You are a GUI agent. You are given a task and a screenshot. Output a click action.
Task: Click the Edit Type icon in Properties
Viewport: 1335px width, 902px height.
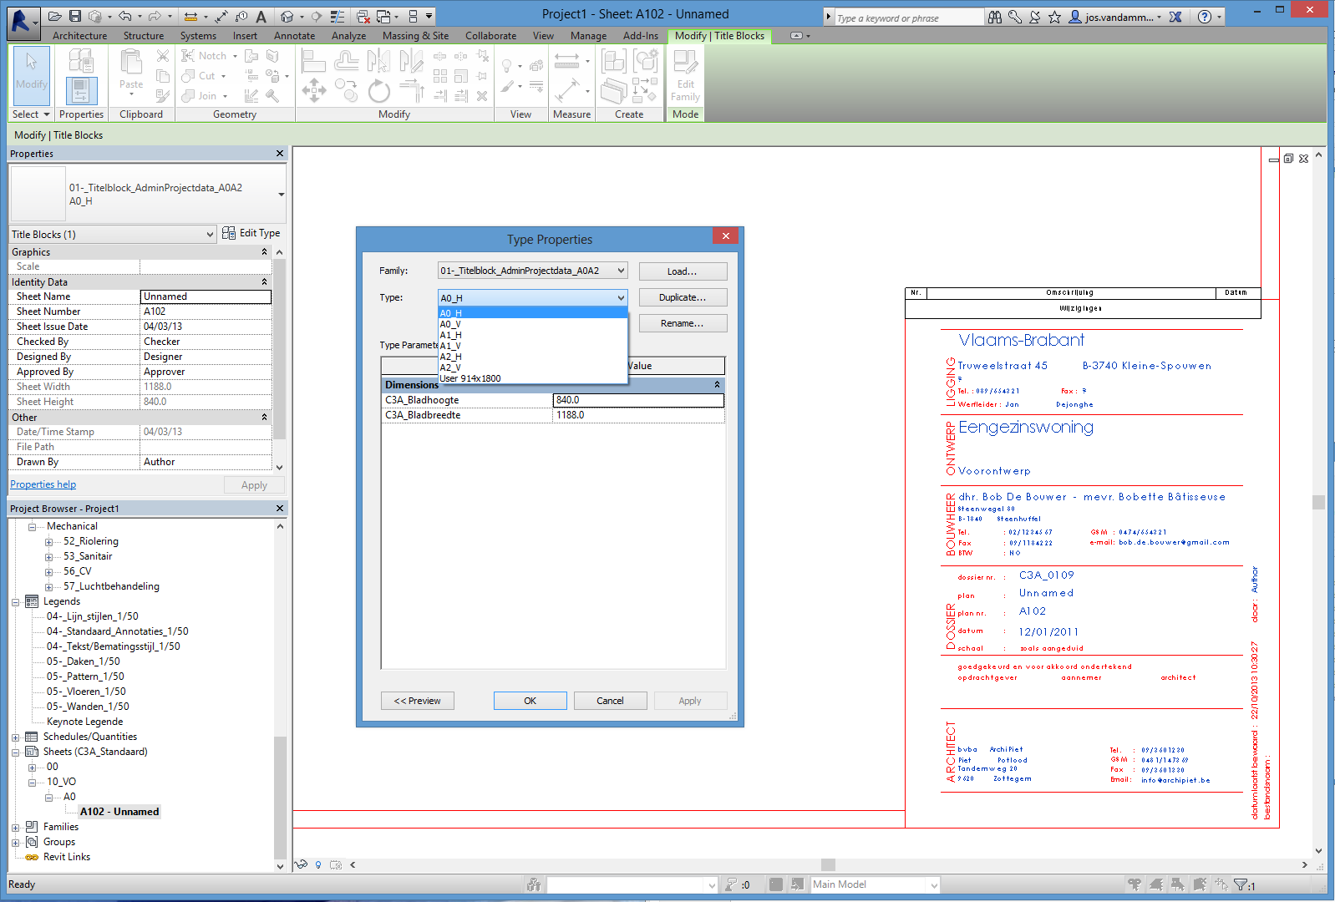pos(229,233)
